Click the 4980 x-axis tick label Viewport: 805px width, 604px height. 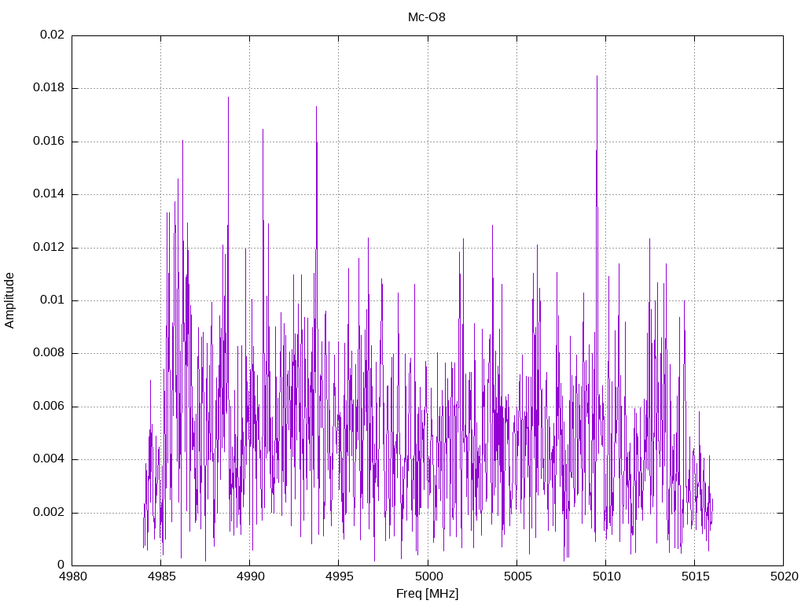point(72,576)
